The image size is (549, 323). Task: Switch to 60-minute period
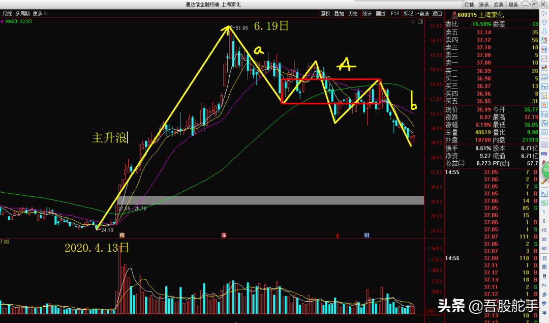[x=544, y=248]
